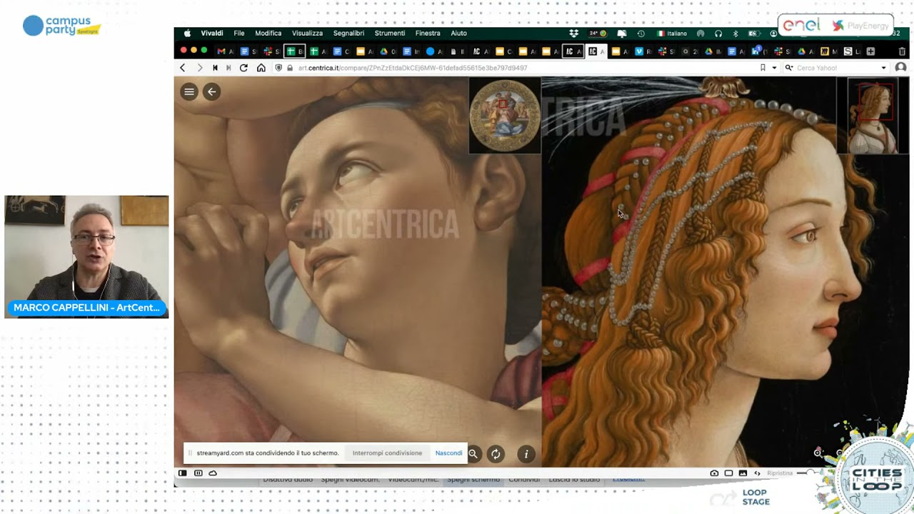Click the fast forward navigation button
This screenshot has width=914, height=514.
click(x=228, y=68)
